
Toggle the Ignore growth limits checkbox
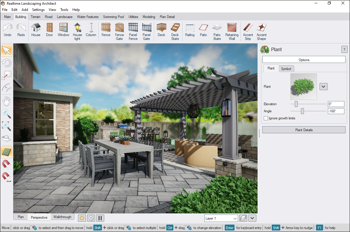[266, 118]
